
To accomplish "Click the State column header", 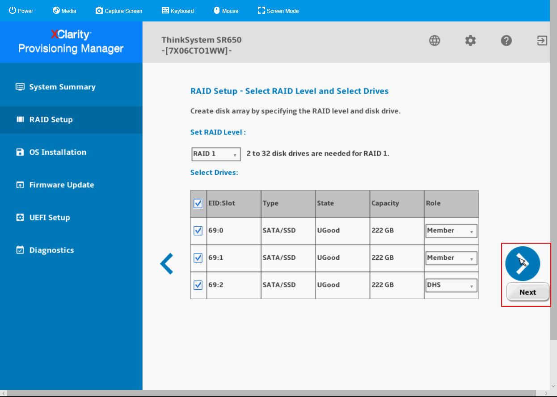I will click(342, 203).
